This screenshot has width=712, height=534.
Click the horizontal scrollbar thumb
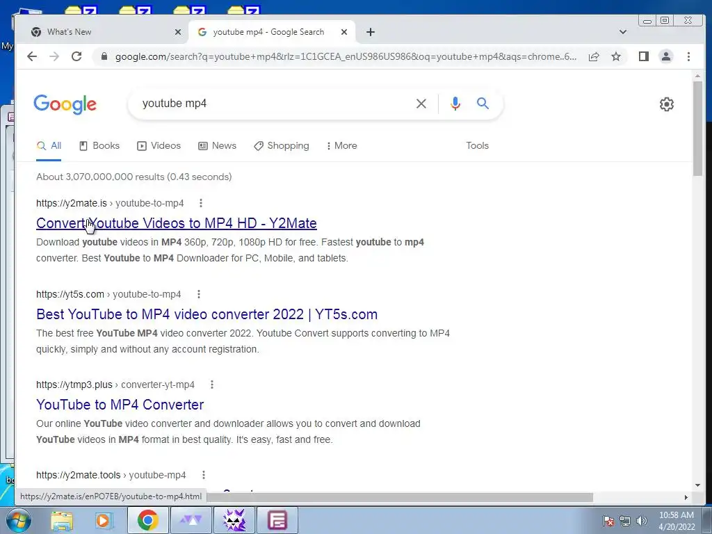point(400,497)
